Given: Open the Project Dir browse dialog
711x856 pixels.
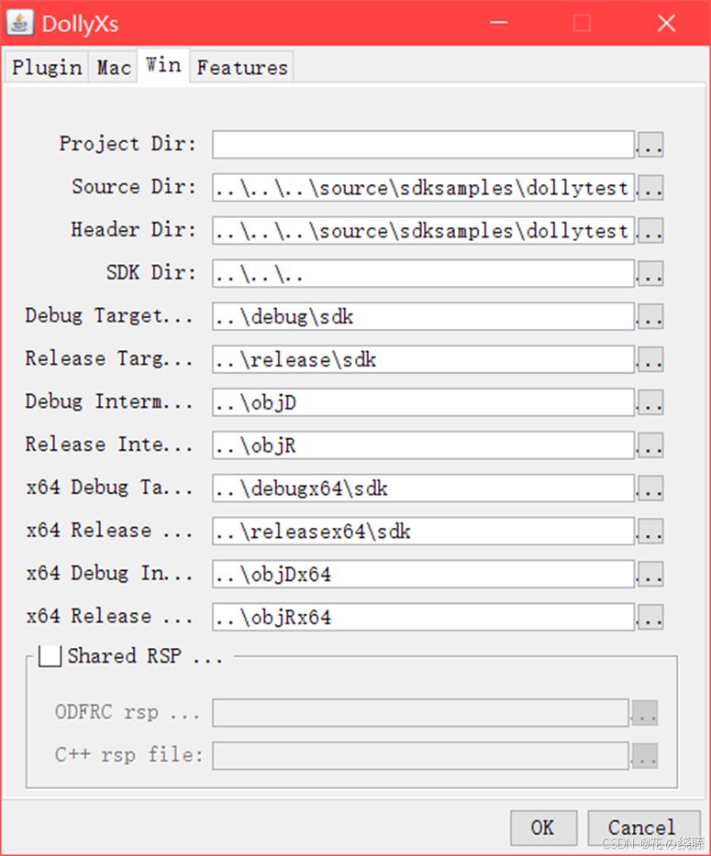Looking at the screenshot, I should 650,144.
